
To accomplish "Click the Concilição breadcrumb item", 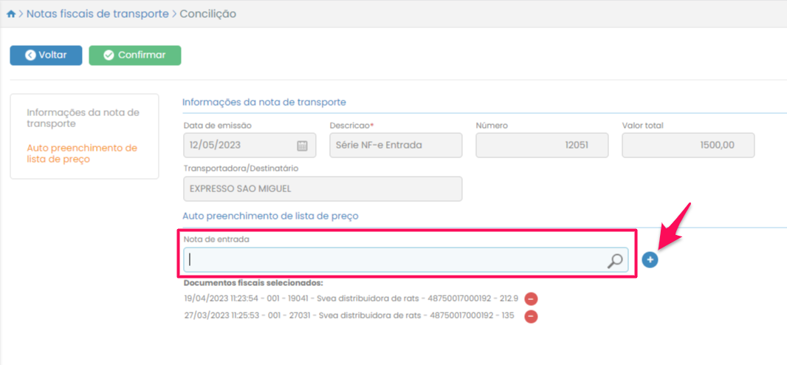I will 208,14.
